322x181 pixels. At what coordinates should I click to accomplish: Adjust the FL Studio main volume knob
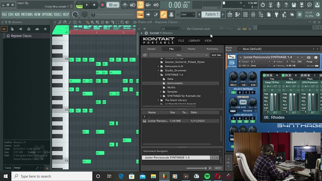pos(75,15)
